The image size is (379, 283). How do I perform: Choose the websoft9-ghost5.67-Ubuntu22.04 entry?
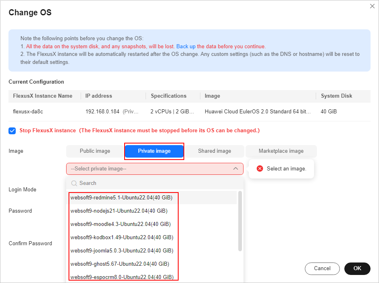[120, 264]
